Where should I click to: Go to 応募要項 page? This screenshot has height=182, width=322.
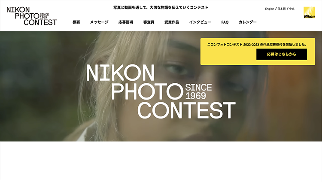126,22
